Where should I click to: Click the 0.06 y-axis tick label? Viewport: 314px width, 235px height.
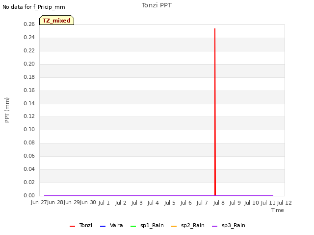(x=29, y=156)
